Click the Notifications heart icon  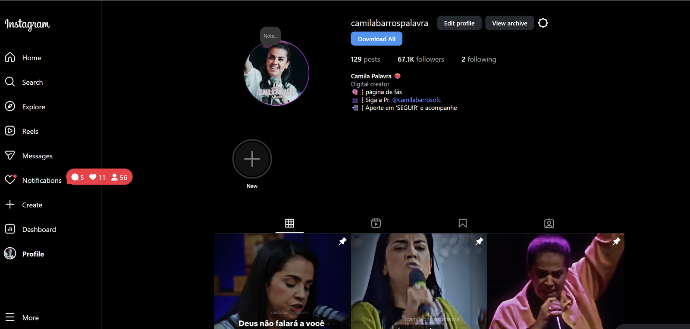tap(10, 180)
